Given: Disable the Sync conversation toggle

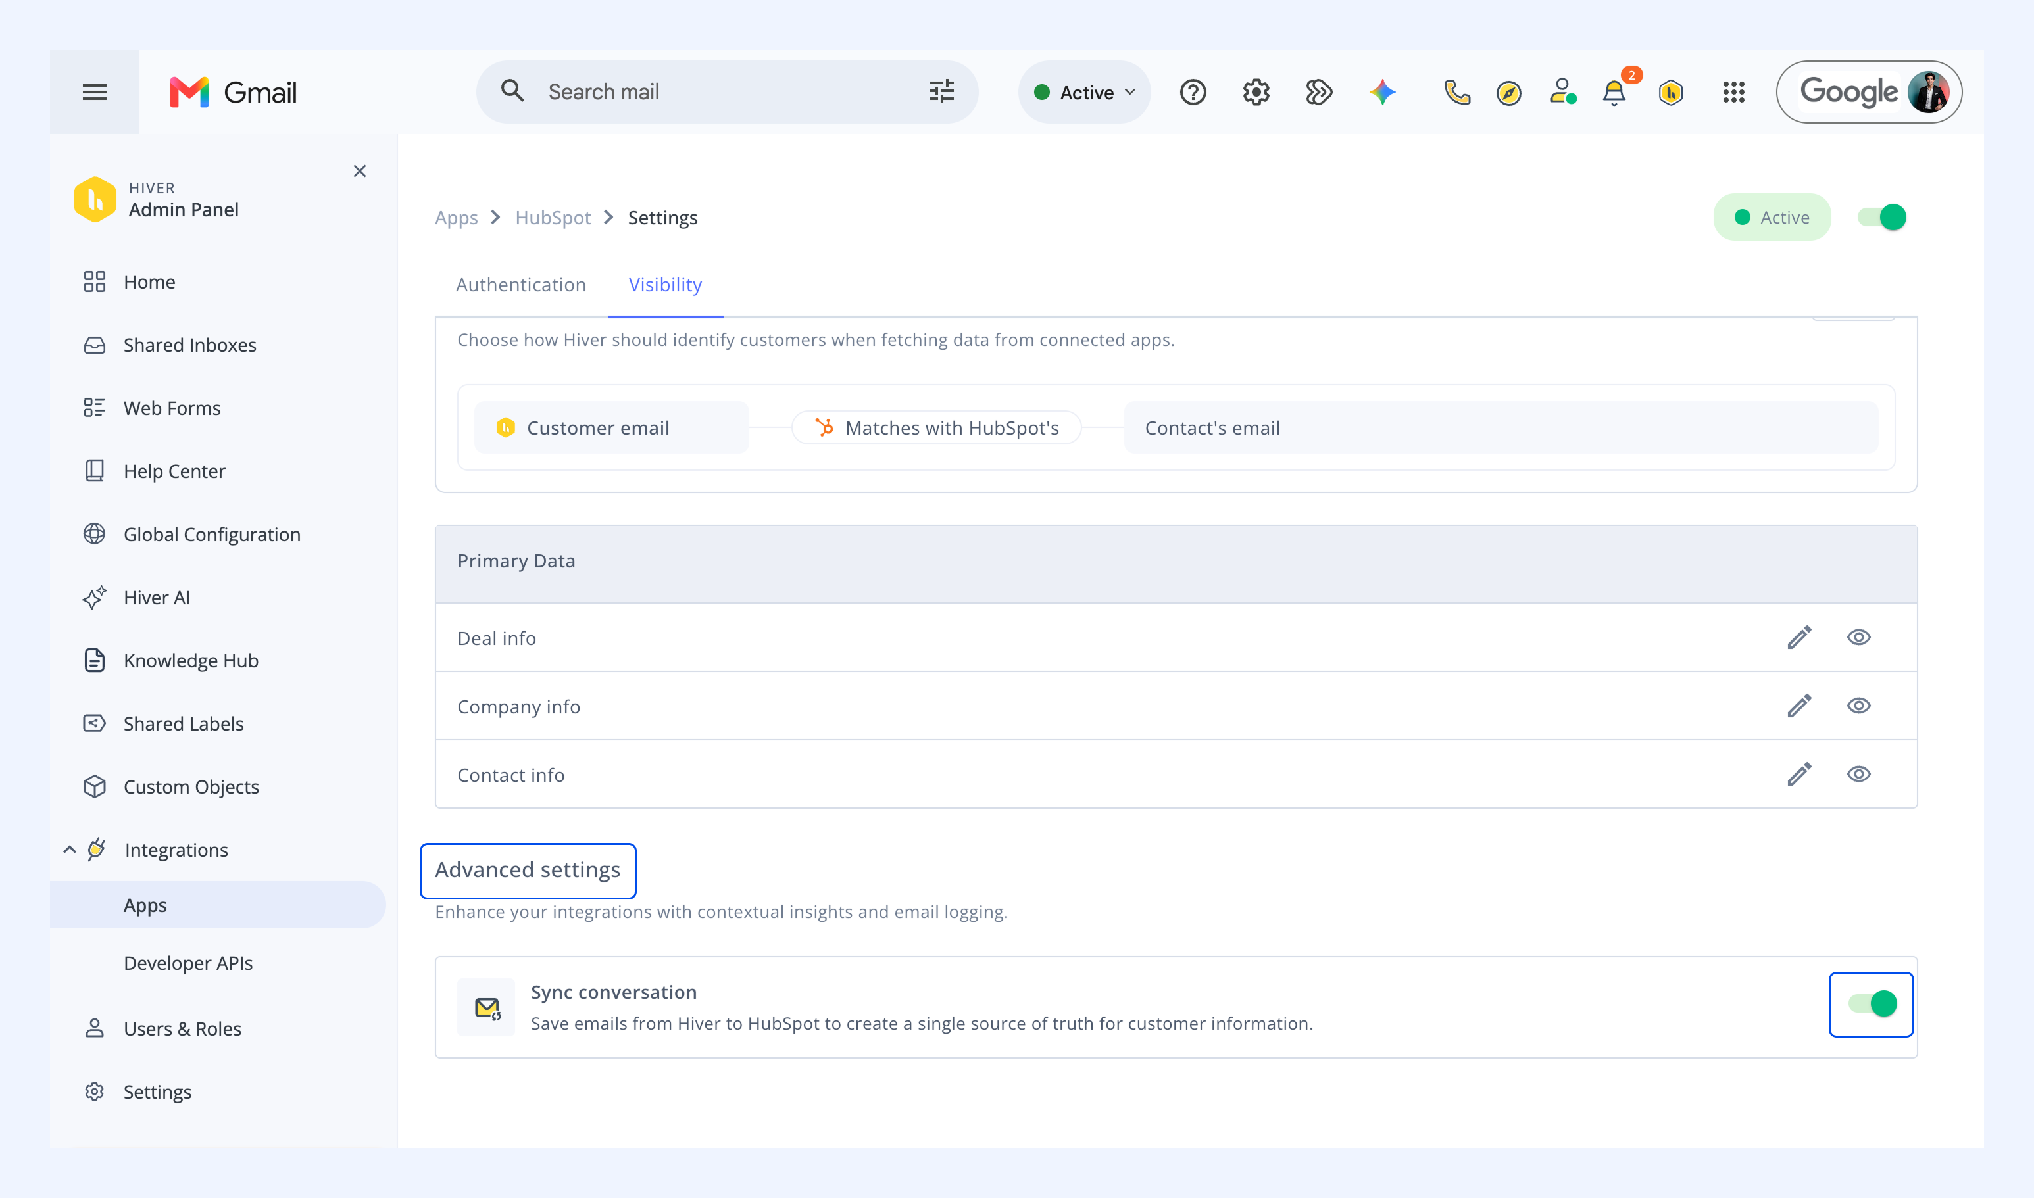Looking at the screenshot, I should (x=1872, y=1003).
